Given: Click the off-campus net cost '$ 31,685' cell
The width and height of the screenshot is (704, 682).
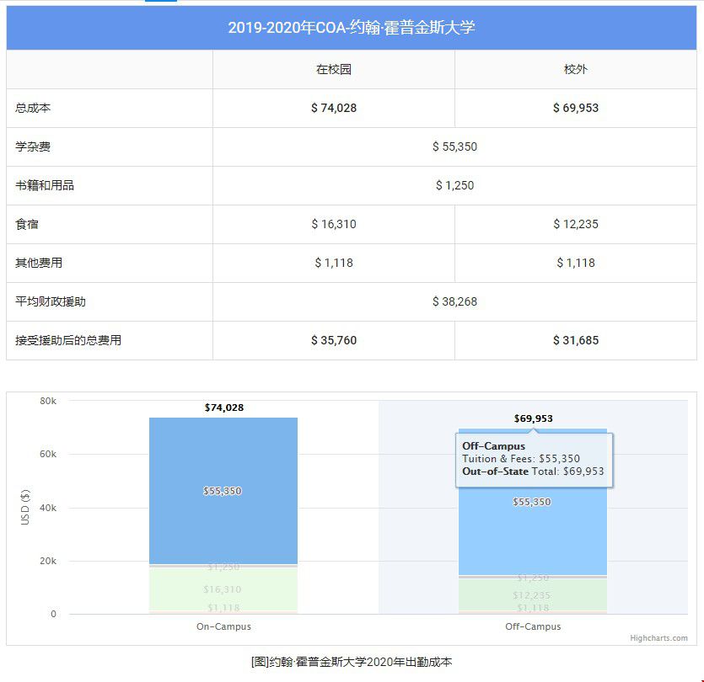Looking at the screenshot, I should pyautogui.click(x=576, y=340).
